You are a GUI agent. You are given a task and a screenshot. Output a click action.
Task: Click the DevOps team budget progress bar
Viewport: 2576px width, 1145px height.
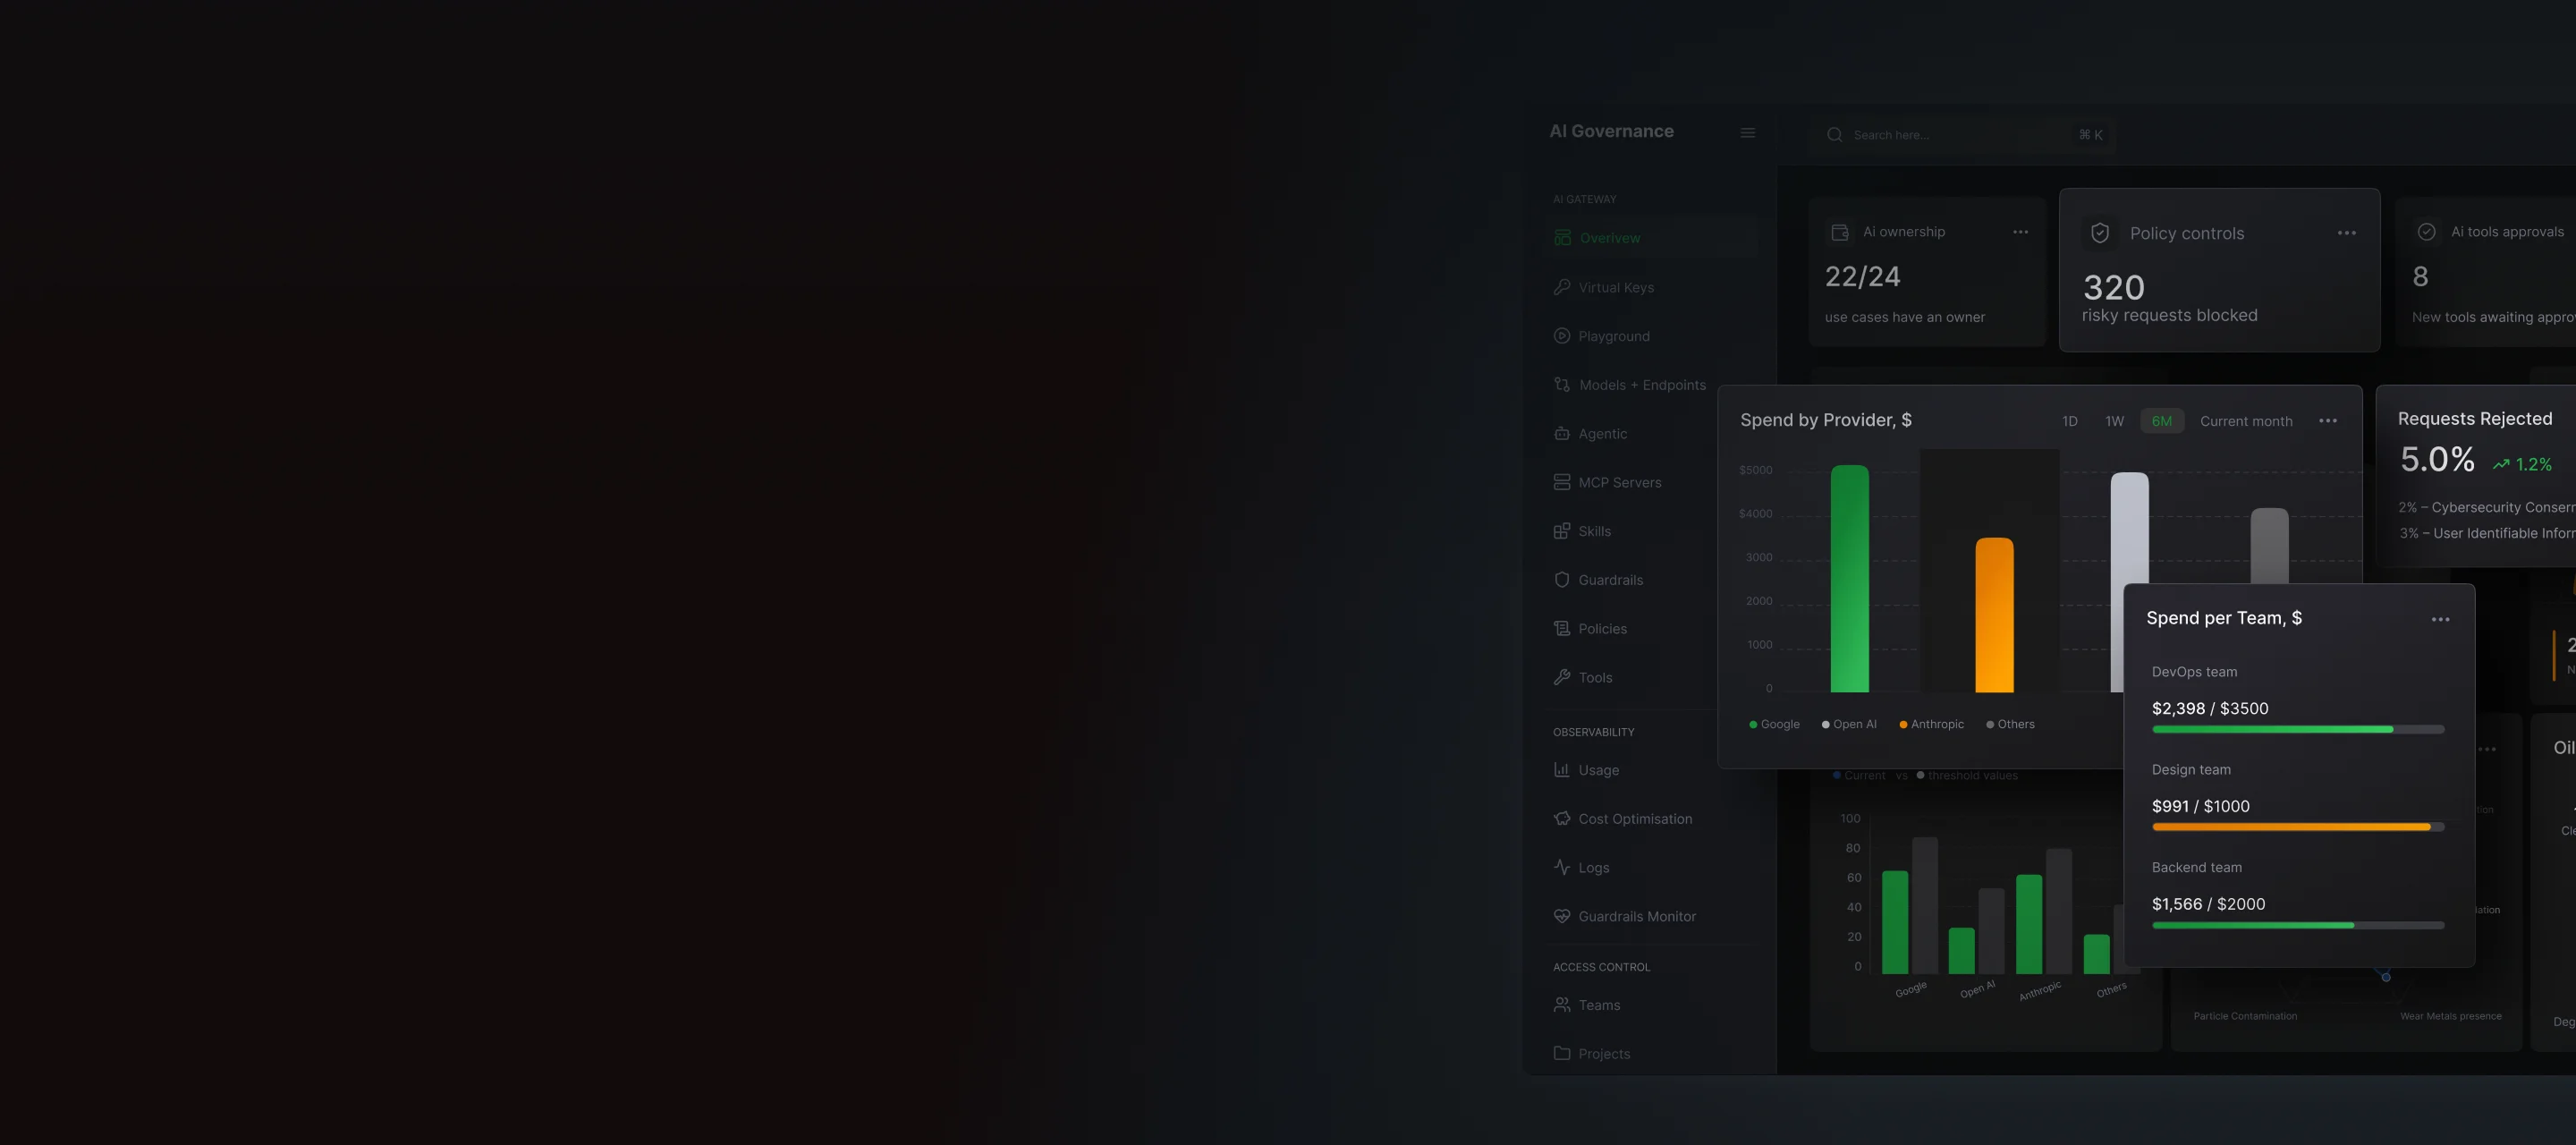point(2297,729)
